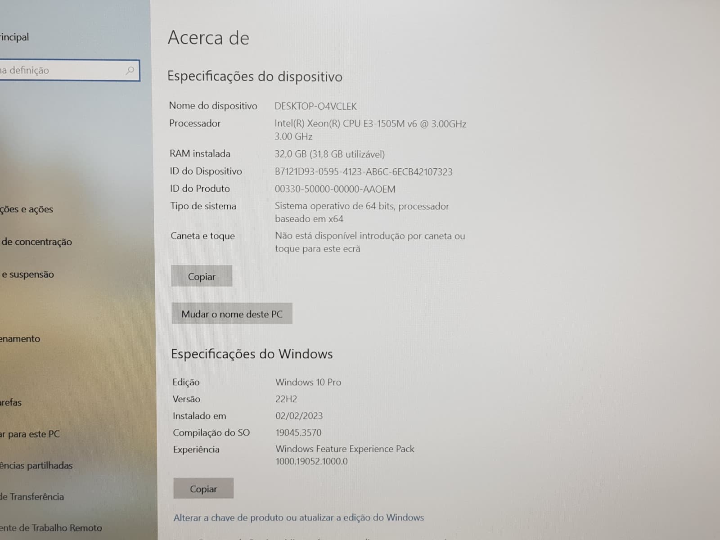Image resolution: width=720 pixels, height=540 pixels.
Task: Open the 'enamento' sidebar item
Action: (x=20, y=339)
